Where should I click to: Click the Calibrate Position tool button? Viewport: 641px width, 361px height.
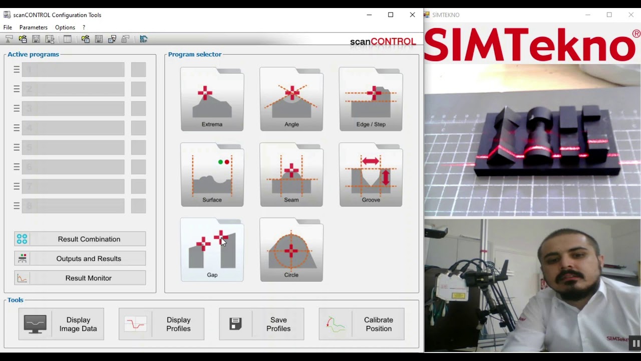coord(362,324)
